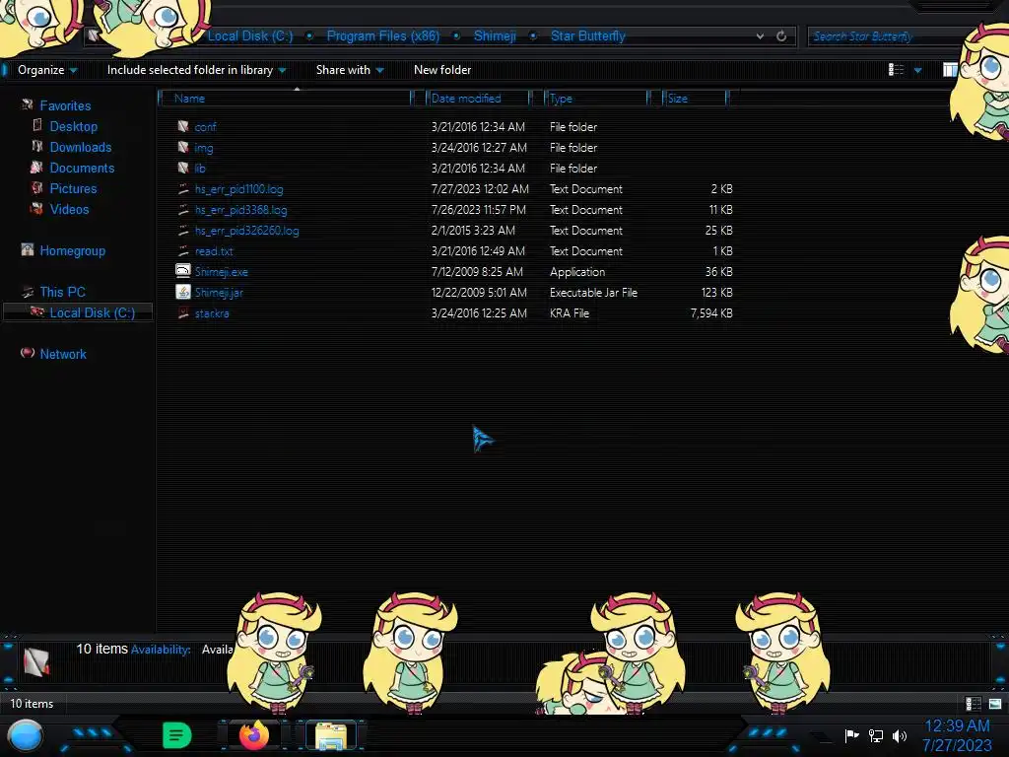Viewport: 1009px width, 757px height.
Task: Select the stackra KRA file icon
Action: point(183,312)
